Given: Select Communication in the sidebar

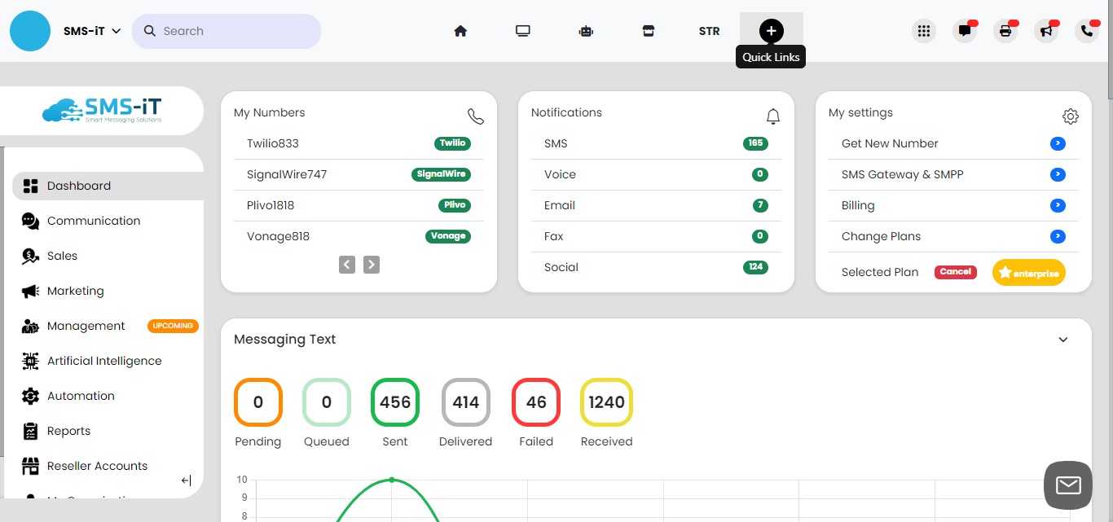Looking at the screenshot, I should click(x=93, y=221).
